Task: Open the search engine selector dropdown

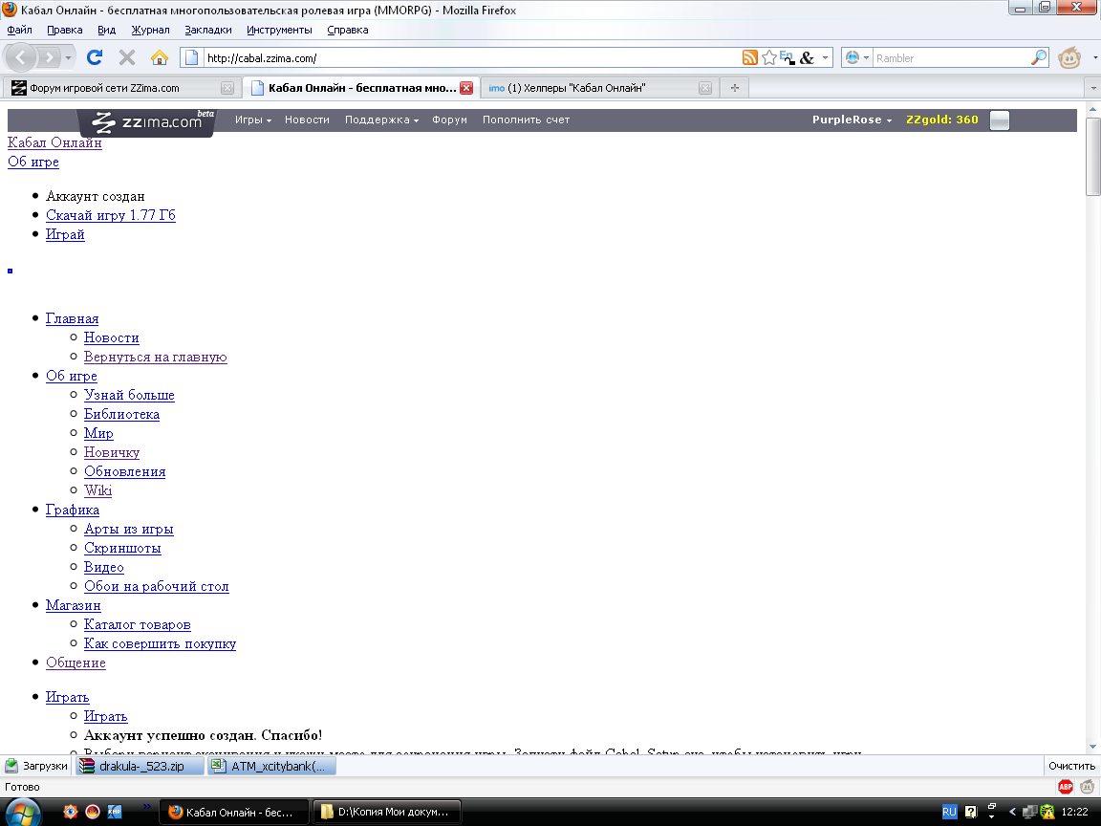Action: pyautogui.click(x=856, y=57)
